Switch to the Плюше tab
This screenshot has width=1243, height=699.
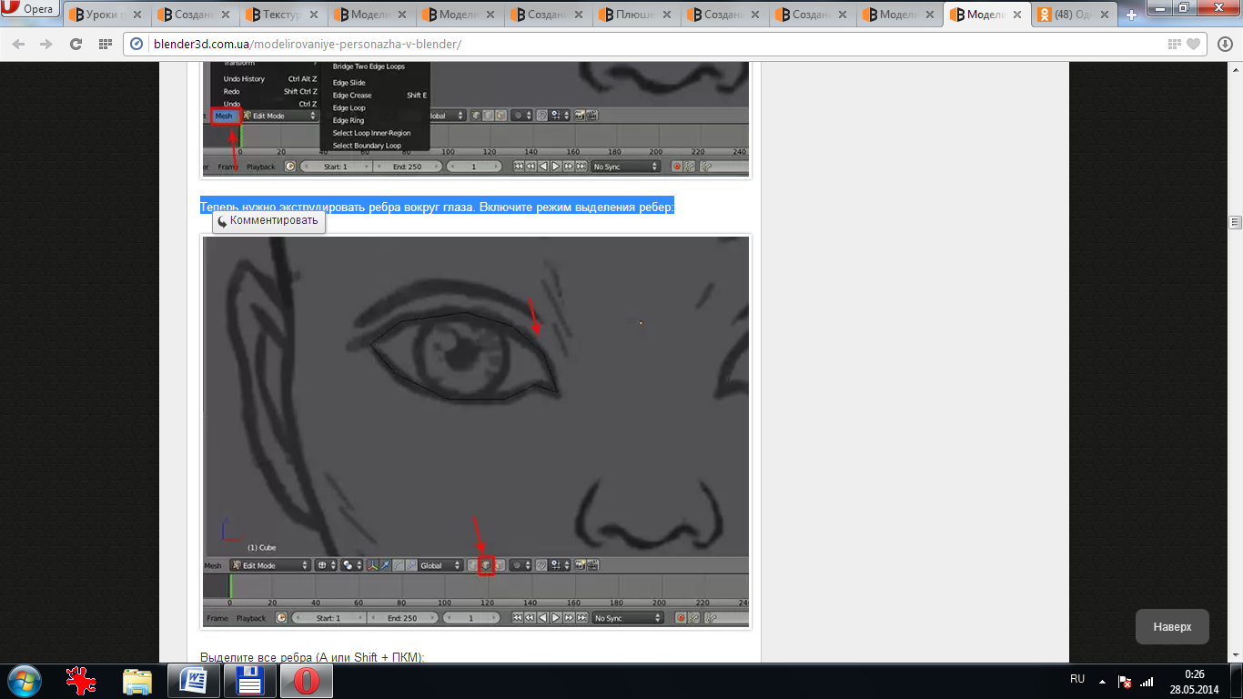pyautogui.click(x=636, y=15)
